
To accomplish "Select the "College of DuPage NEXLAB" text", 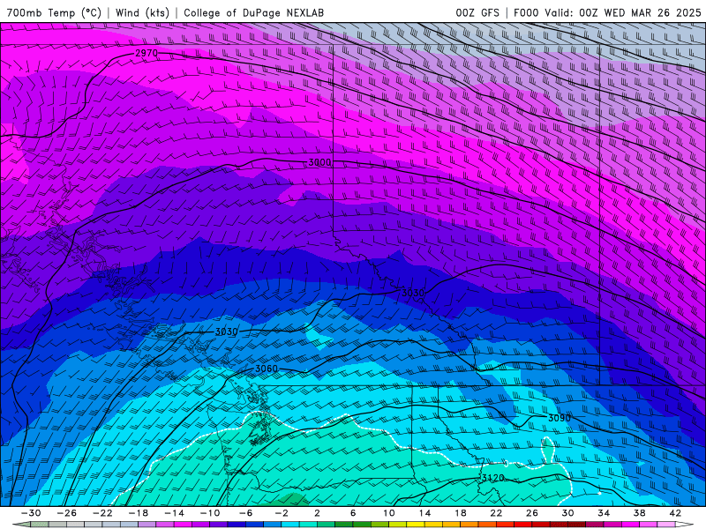I will point(253,12).
